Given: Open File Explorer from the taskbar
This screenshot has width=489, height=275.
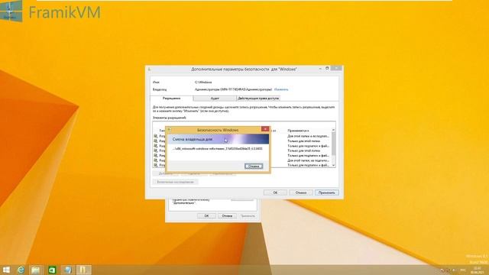Looking at the screenshot, I should [x=36, y=270].
